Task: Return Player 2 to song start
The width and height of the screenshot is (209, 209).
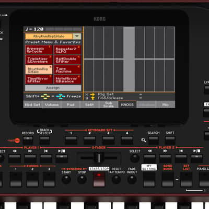Action: pos(181,158)
